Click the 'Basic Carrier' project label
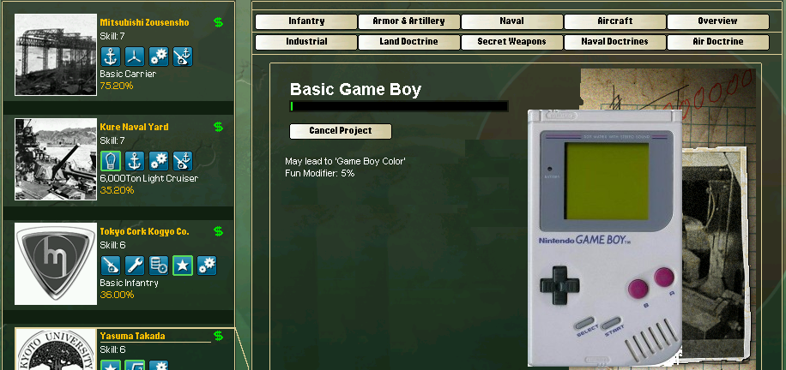The image size is (786, 370). 129,75
